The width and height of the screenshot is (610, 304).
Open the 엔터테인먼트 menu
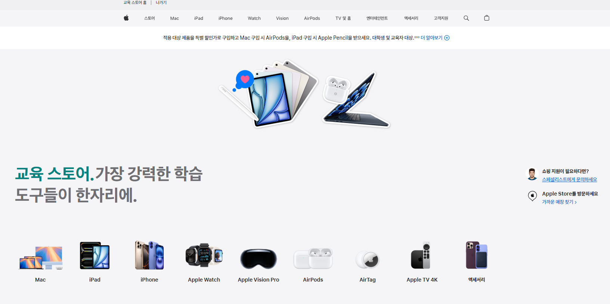pos(377,18)
